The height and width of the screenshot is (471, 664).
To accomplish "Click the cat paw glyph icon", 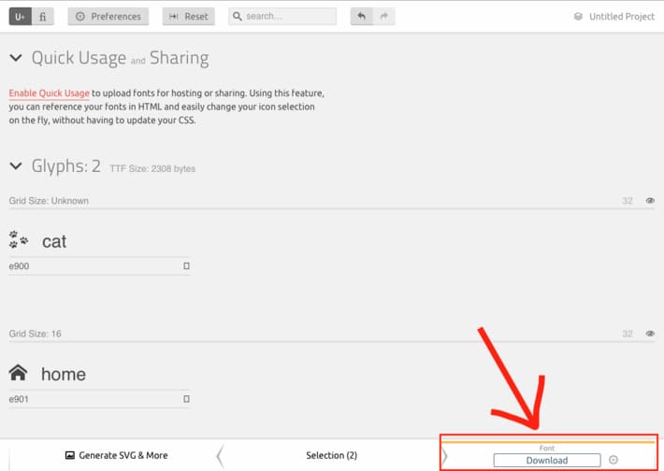I will (x=19, y=240).
